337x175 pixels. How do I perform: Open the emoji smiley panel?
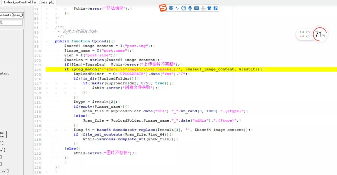coord(183,8)
